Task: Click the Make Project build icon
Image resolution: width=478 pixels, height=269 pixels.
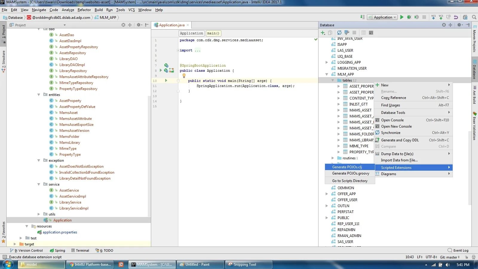Action: (x=362, y=17)
